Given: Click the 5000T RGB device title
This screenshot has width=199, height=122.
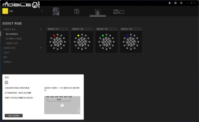Looking at the screenshot, I should click(12, 23).
